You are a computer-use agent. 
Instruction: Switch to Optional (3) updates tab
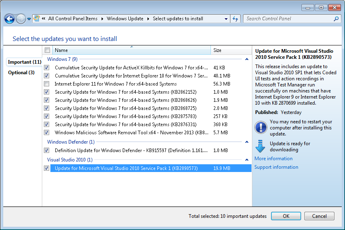22,73
